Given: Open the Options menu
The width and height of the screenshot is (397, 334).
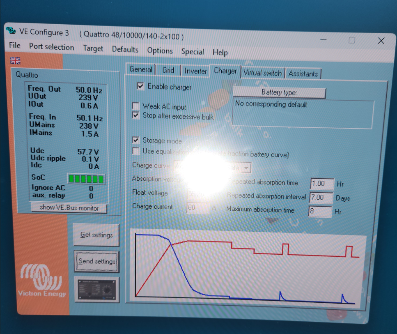Looking at the screenshot, I should 160,51.
